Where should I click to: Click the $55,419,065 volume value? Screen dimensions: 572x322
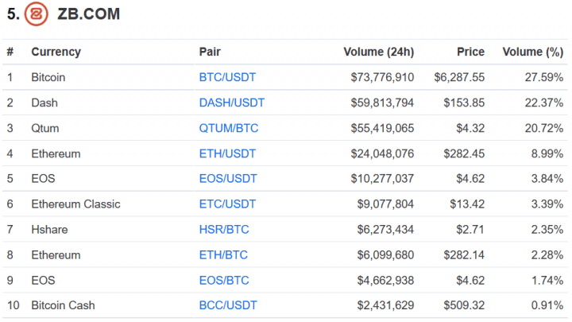point(382,129)
